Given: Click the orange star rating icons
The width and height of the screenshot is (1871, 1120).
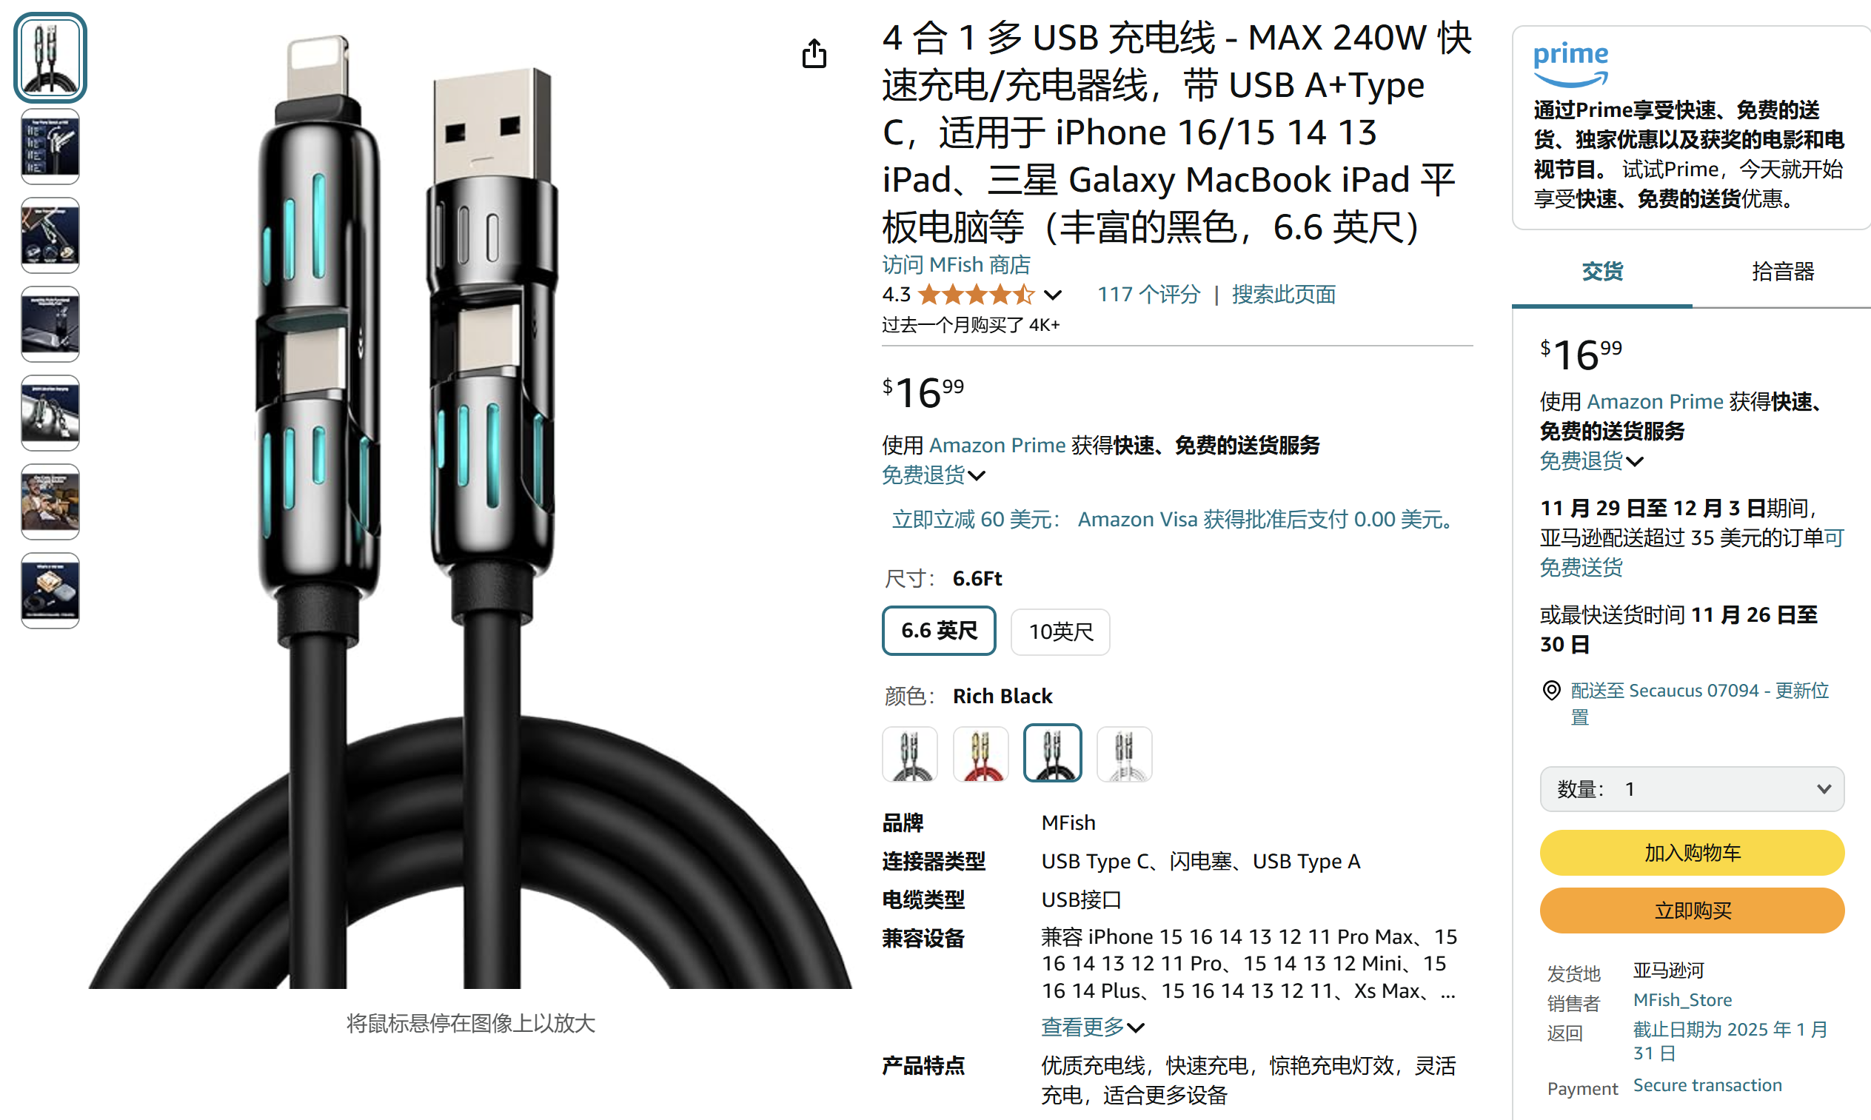Looking at the screenshot, I should pos(976,295).
